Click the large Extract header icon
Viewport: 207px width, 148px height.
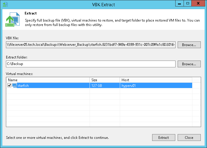12,19
